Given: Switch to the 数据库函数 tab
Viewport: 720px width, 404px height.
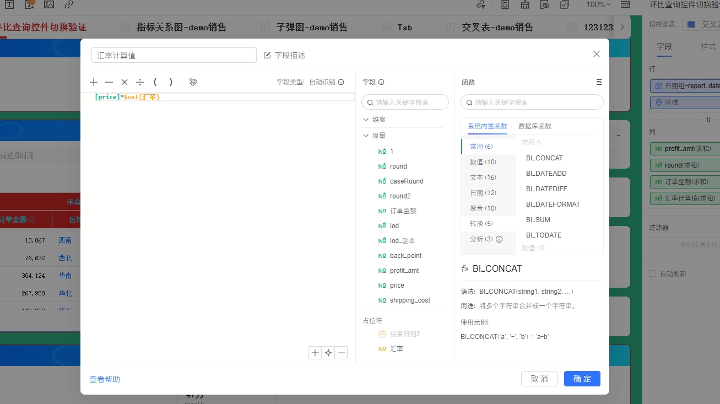Looking at the screenshot, I should 534,126.
